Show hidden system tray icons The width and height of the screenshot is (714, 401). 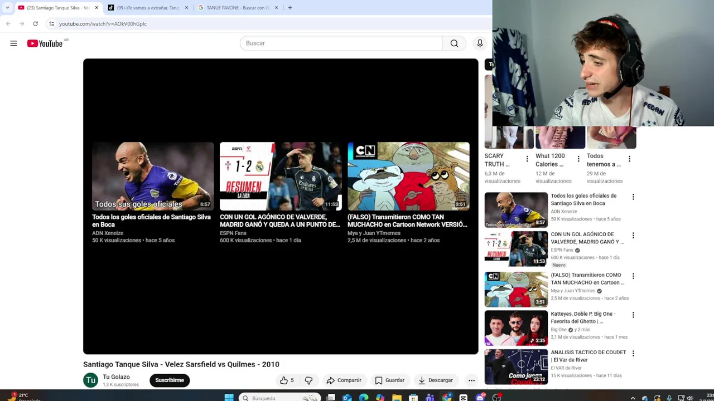(x=633, y=398)
